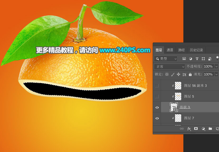
Task: Click the 填充 fill value field
Action: (x=209, y=74)
